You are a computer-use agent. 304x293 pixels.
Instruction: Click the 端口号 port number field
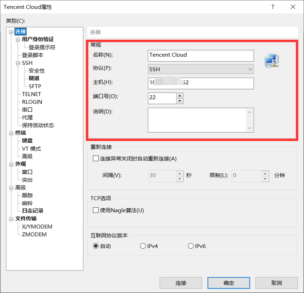pyautogui.click(x=162, y=98)
